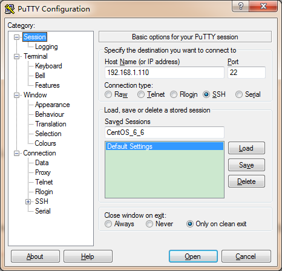282x271 pixels.
Task: Open the Bell settings category
Action: click(40, 76)
